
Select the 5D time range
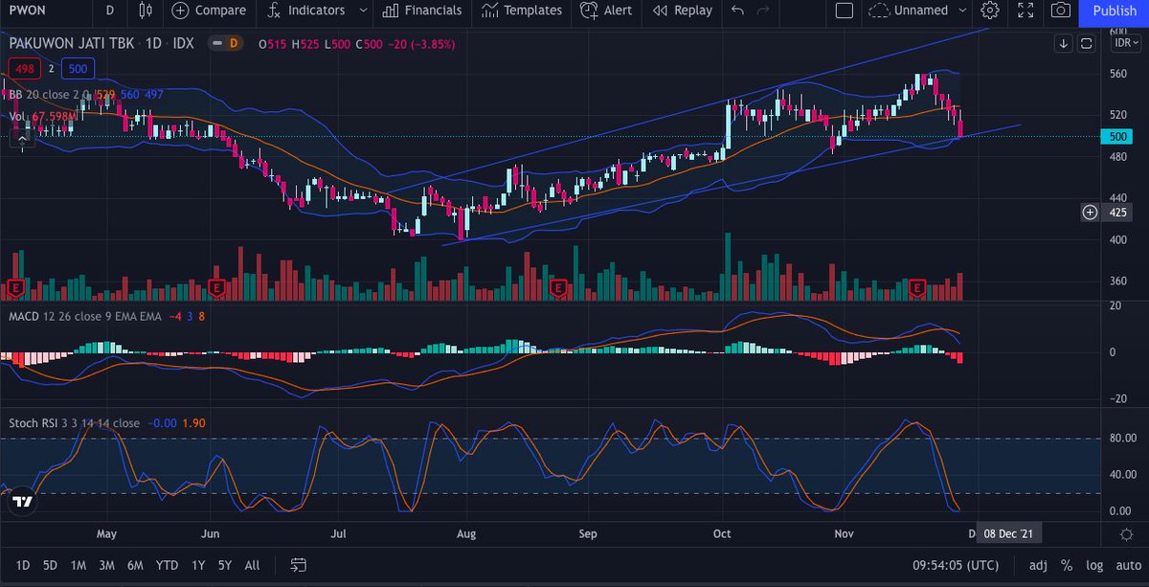point(50,565)
